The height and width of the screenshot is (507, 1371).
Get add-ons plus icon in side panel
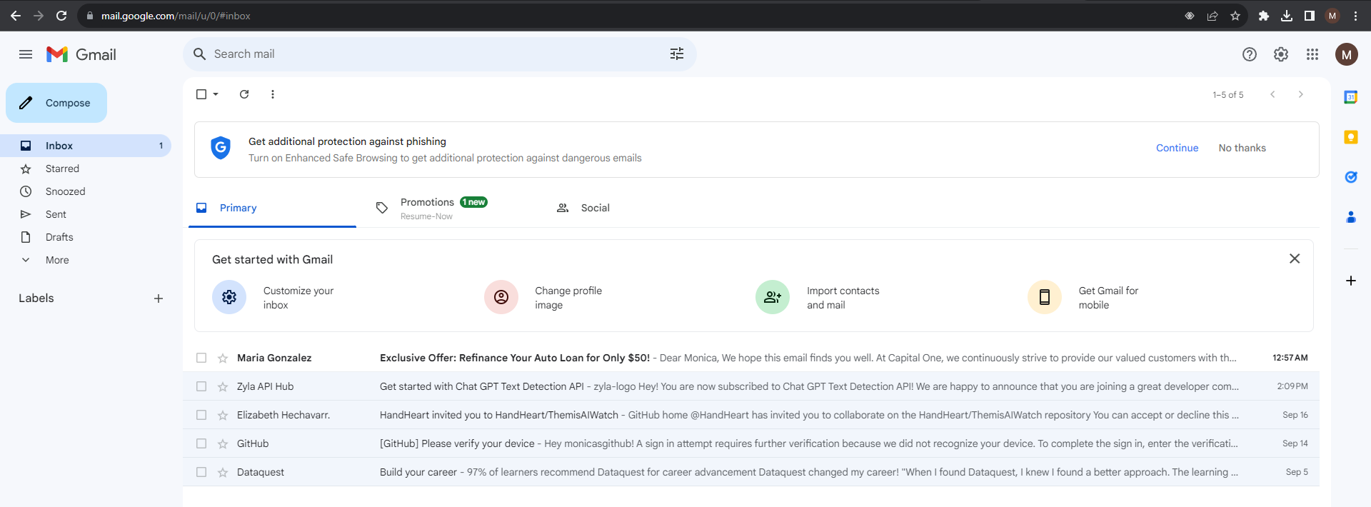(x=1351, y=281)
